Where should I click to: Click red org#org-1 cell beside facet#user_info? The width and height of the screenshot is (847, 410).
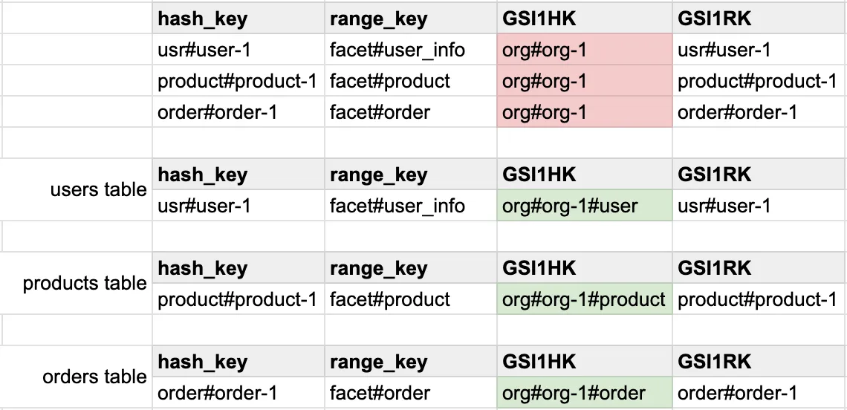tap(584, 50)
